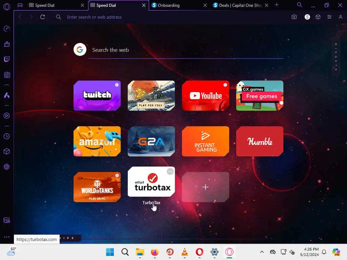Open the chip icon sidebar panel
Image resolution: width=347 pixels, height=260 pixels.
pyautogui.click(x=7, y=75)
